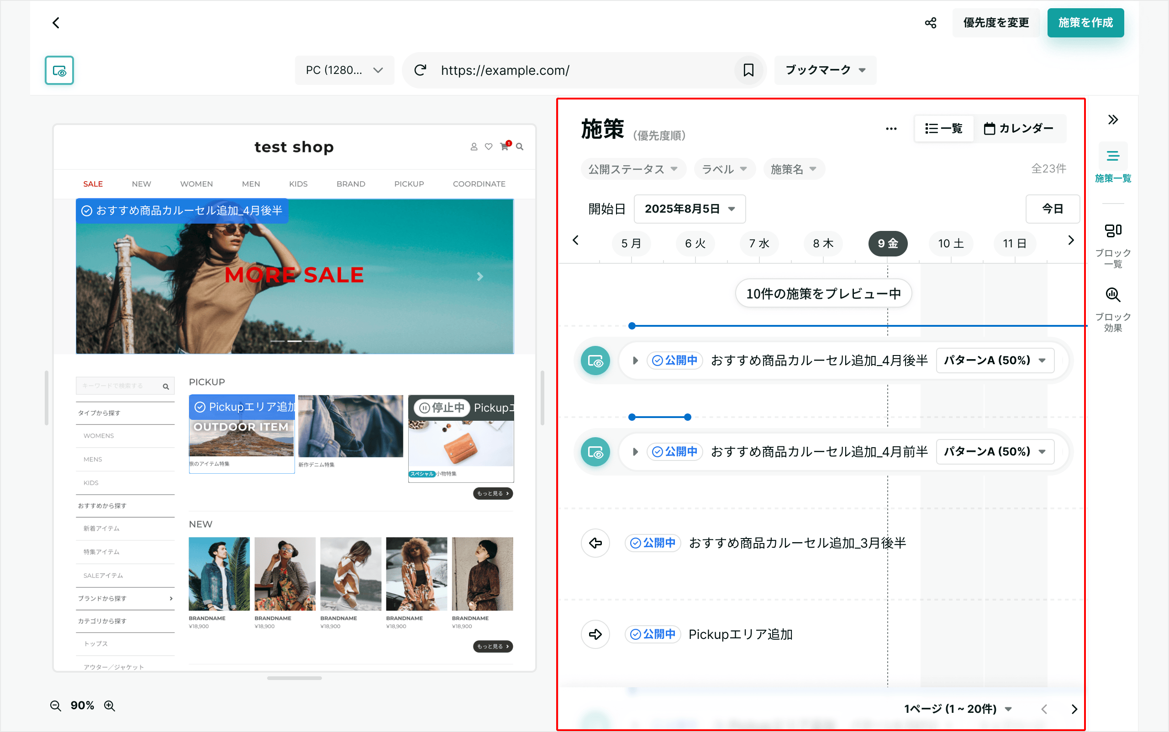Go to next page of 施策 list
1169x732 pixels.
(1074, 709)
